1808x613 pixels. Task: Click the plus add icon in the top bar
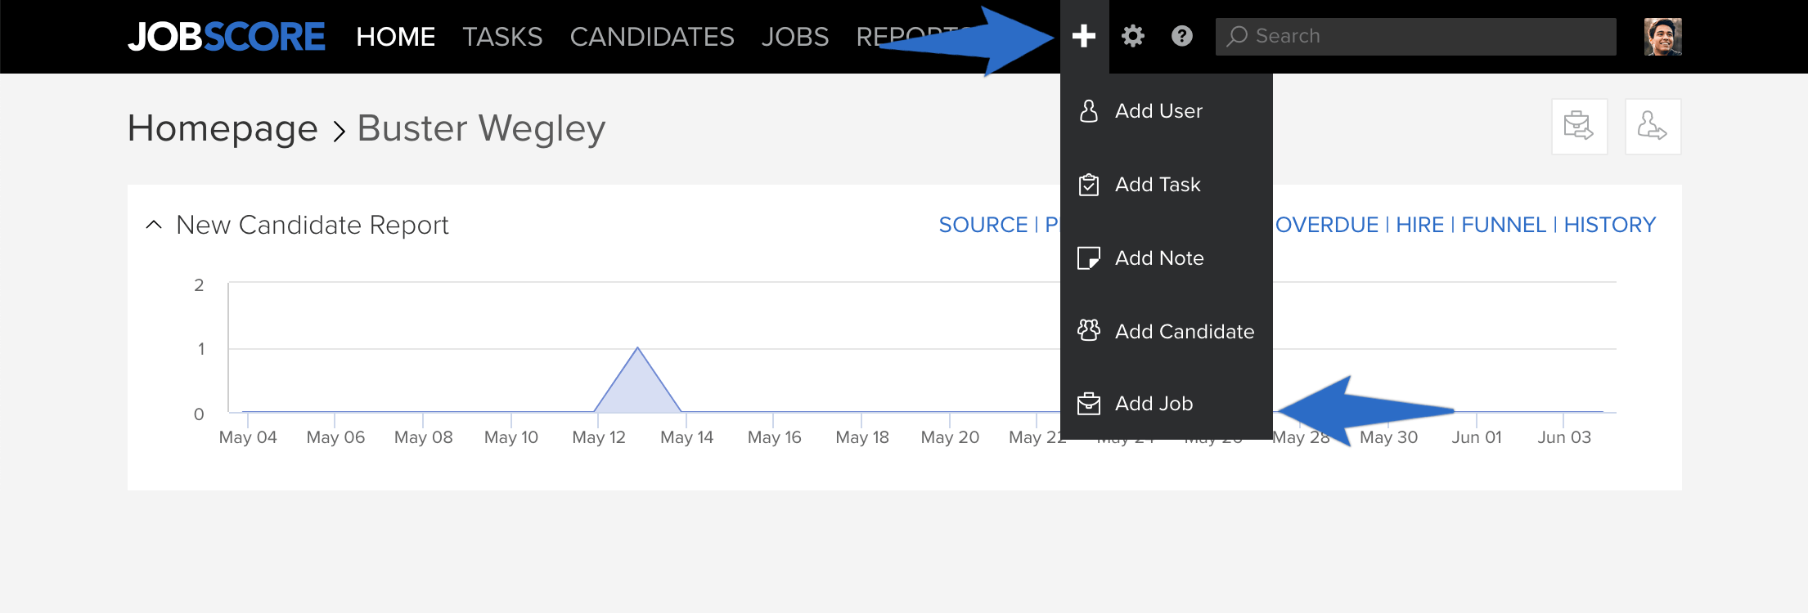pos(1084,36)
